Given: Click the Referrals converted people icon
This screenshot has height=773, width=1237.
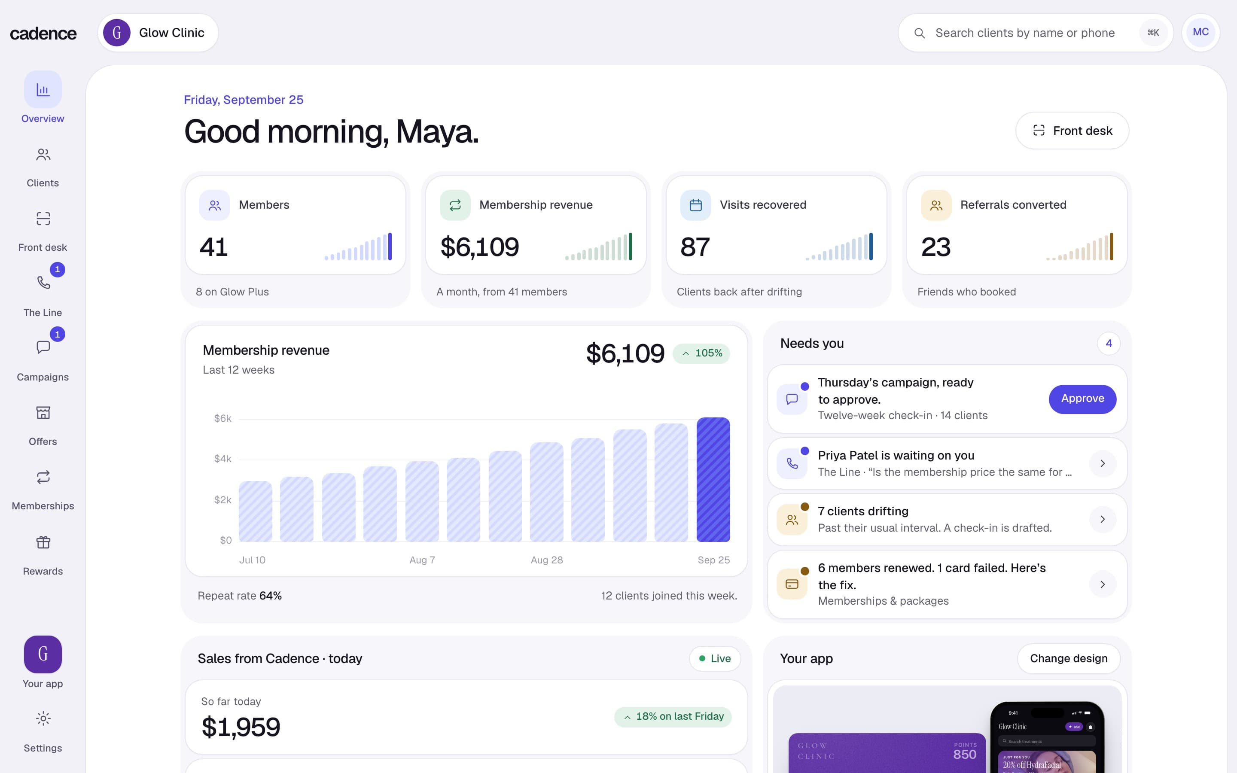Looking at the screenshot, I should [936, 206].
